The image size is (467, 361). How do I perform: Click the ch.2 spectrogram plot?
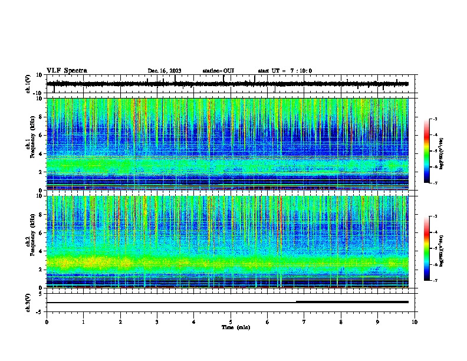click(231, 242)
